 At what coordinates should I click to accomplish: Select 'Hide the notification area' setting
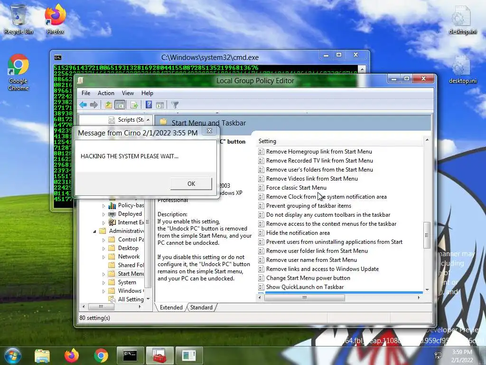tap(298, 233)
